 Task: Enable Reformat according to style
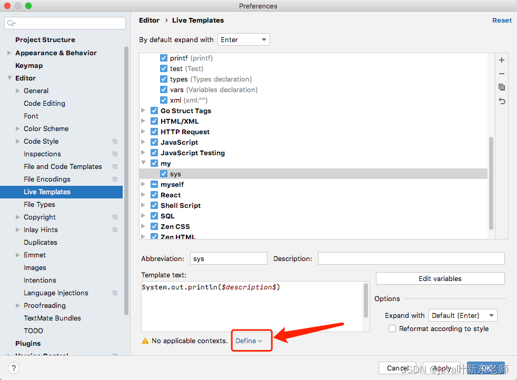coord(392,328)
